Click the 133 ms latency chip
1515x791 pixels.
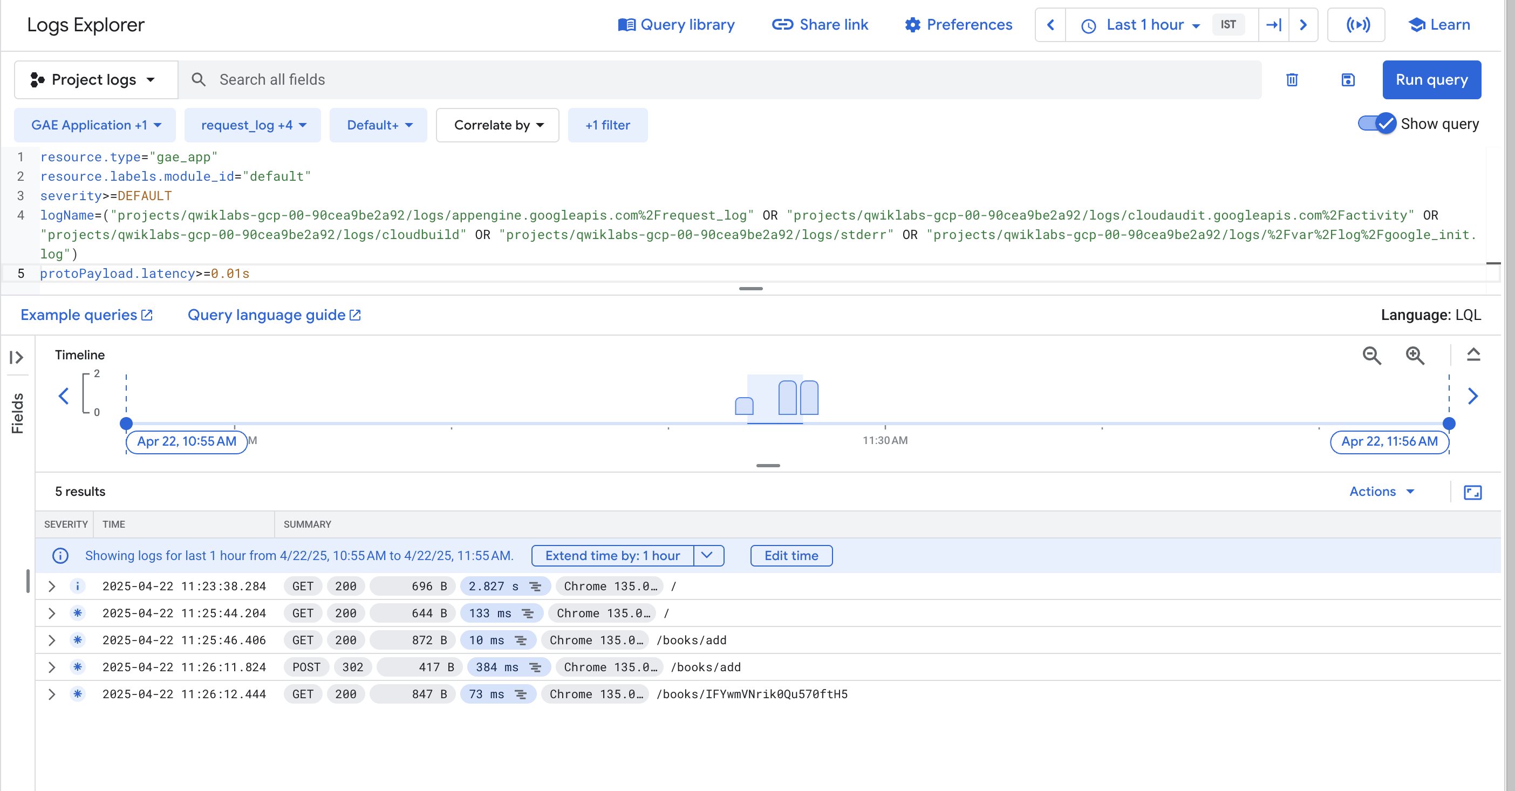click(501, 613)
